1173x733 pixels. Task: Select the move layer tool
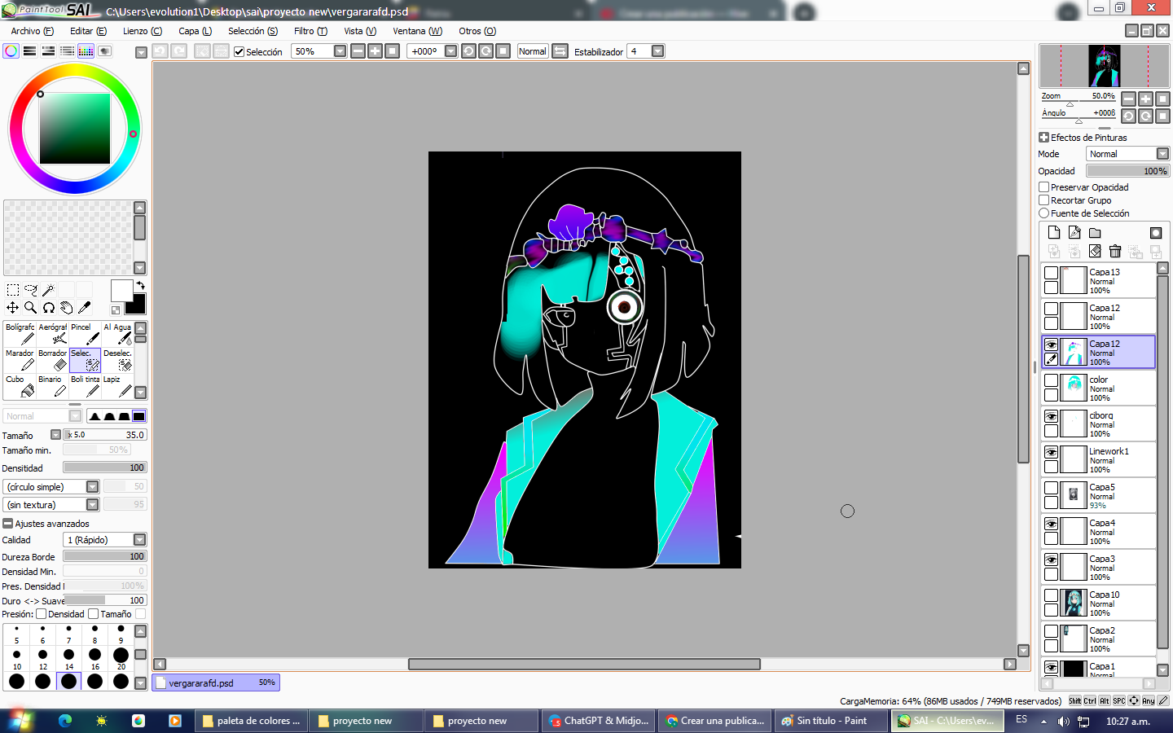(x=13, y=308)
